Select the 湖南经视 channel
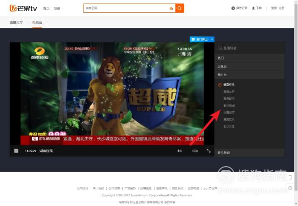The height and width of the screenshot is (206, 298). pyautogui.click(x=229, y=85)
